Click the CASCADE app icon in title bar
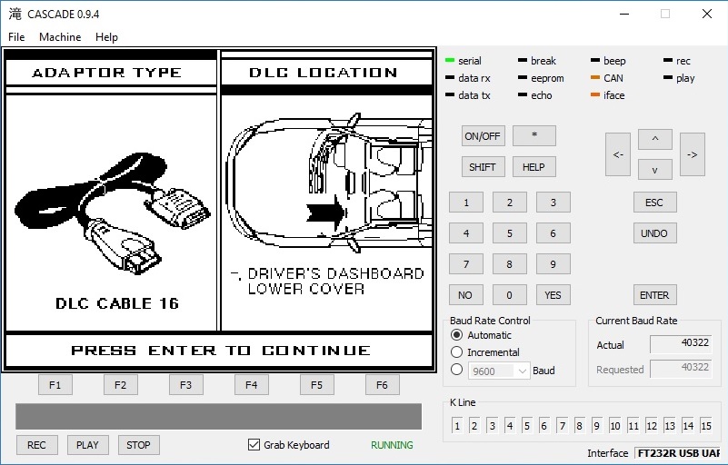This screenshot has height=465, width=728. pyautogui.click(x=15, y=14)
